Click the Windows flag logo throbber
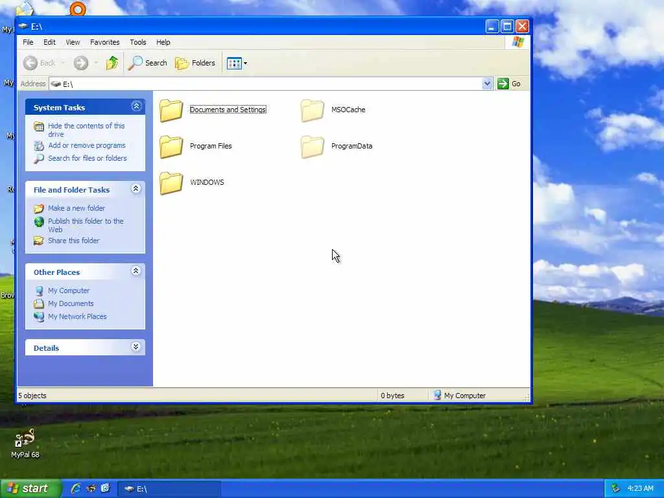The height and width of the screenshot is (498, 664). point(518,42)
